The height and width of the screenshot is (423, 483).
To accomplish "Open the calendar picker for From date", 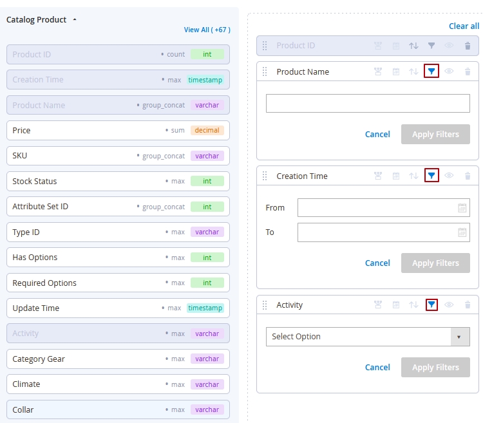I will pyautogui.click(x=462, y=208).
